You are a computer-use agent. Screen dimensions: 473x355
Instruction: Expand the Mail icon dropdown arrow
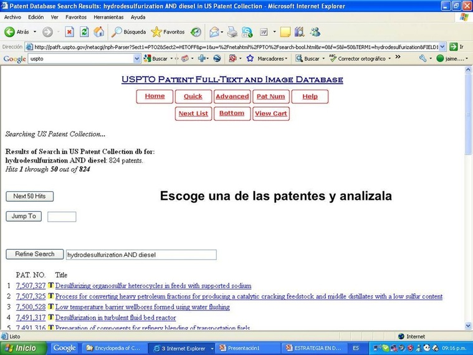coord(222,32)
